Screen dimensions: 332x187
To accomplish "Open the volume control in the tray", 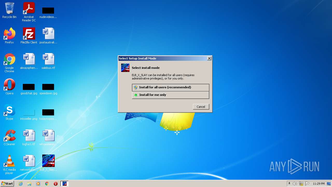I will (295, 184).
